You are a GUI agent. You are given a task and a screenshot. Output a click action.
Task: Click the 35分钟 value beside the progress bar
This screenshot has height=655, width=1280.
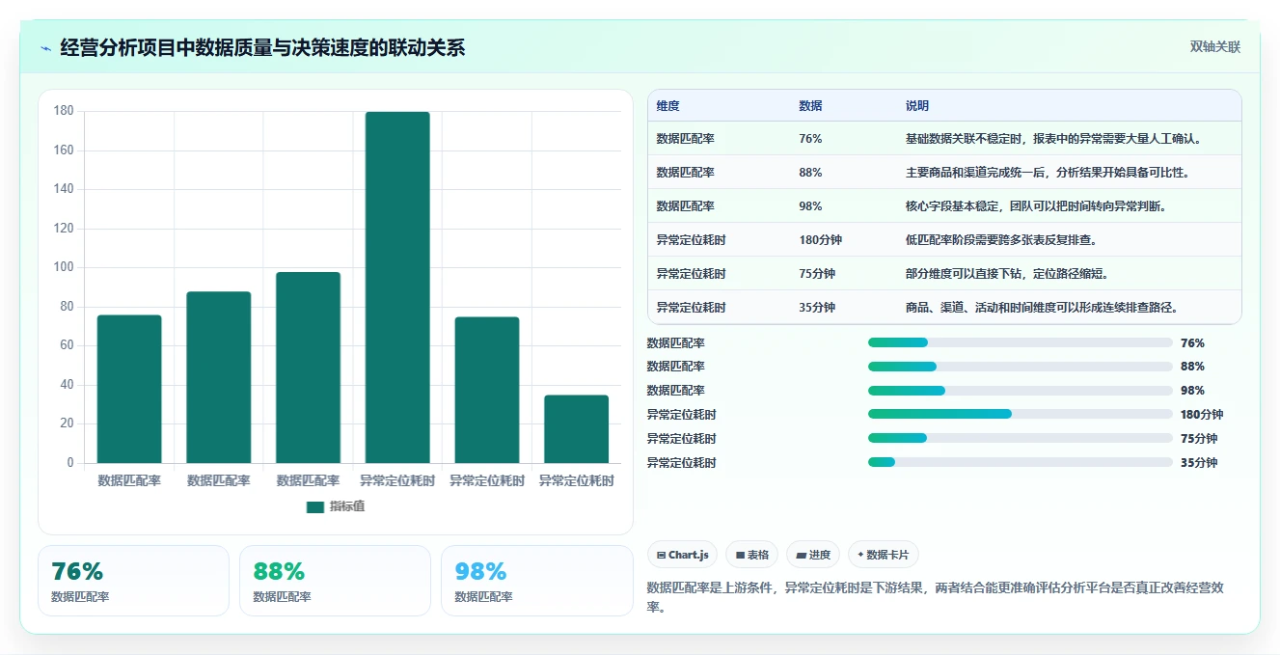[1199, 463]
